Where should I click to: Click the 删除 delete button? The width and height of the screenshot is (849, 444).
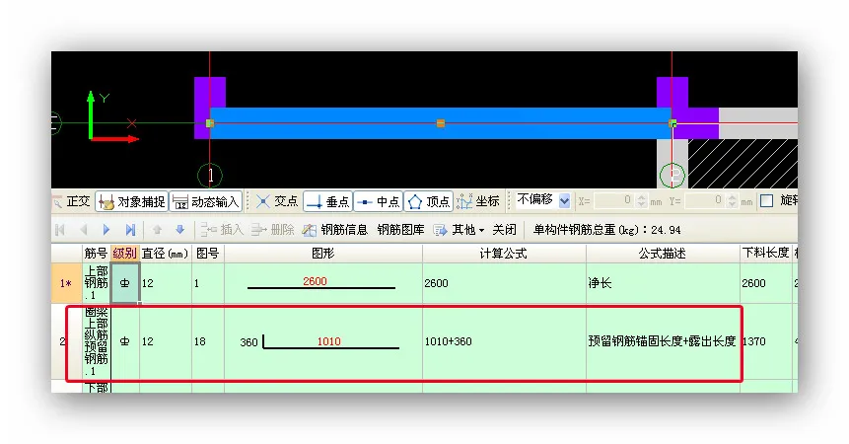(273, 230)
